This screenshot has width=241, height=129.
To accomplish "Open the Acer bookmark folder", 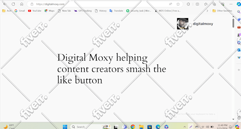I will coord(7,11).
